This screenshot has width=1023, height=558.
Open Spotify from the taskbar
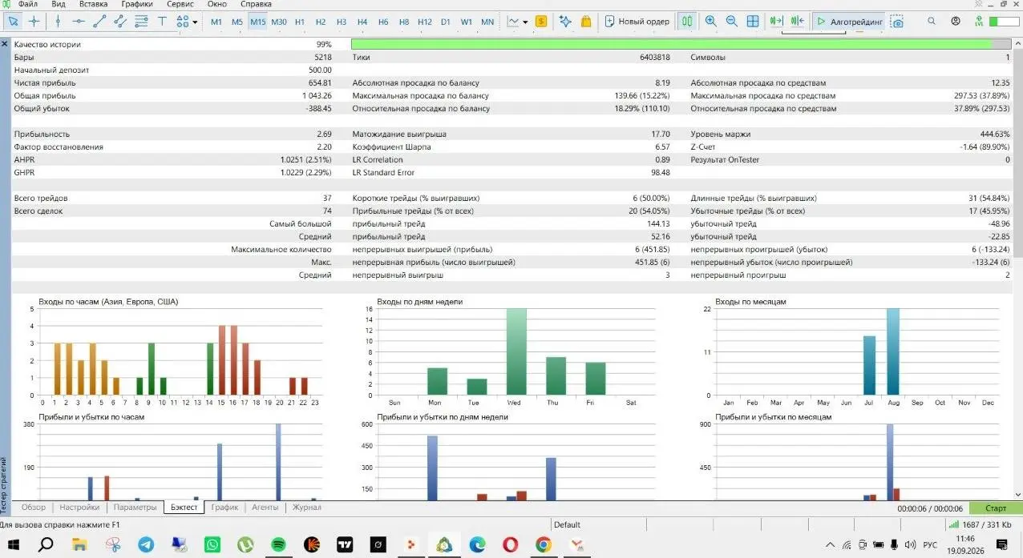pyautogui.click(x=278, y=544)
